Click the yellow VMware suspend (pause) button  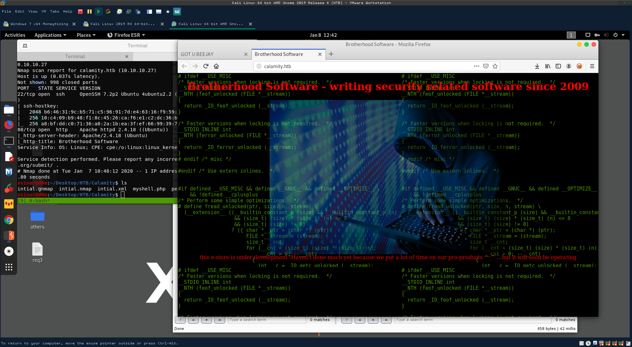pyautogui.click(x=89, y=12)
